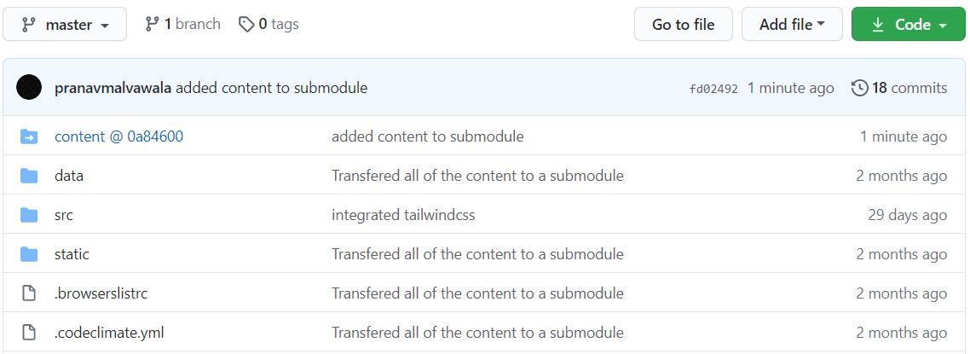View the 0 tags link
970x354 pixels.
tap(268, 25)
